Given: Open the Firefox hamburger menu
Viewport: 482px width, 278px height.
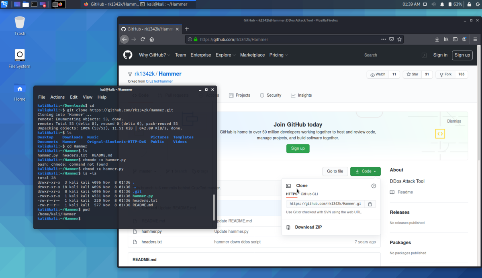Looking at the screenshot, I should click(x=475, y=39).
